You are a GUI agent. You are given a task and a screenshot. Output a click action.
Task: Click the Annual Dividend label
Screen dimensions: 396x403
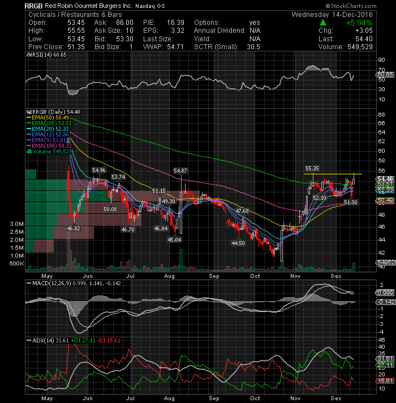(x=220, y=31)
